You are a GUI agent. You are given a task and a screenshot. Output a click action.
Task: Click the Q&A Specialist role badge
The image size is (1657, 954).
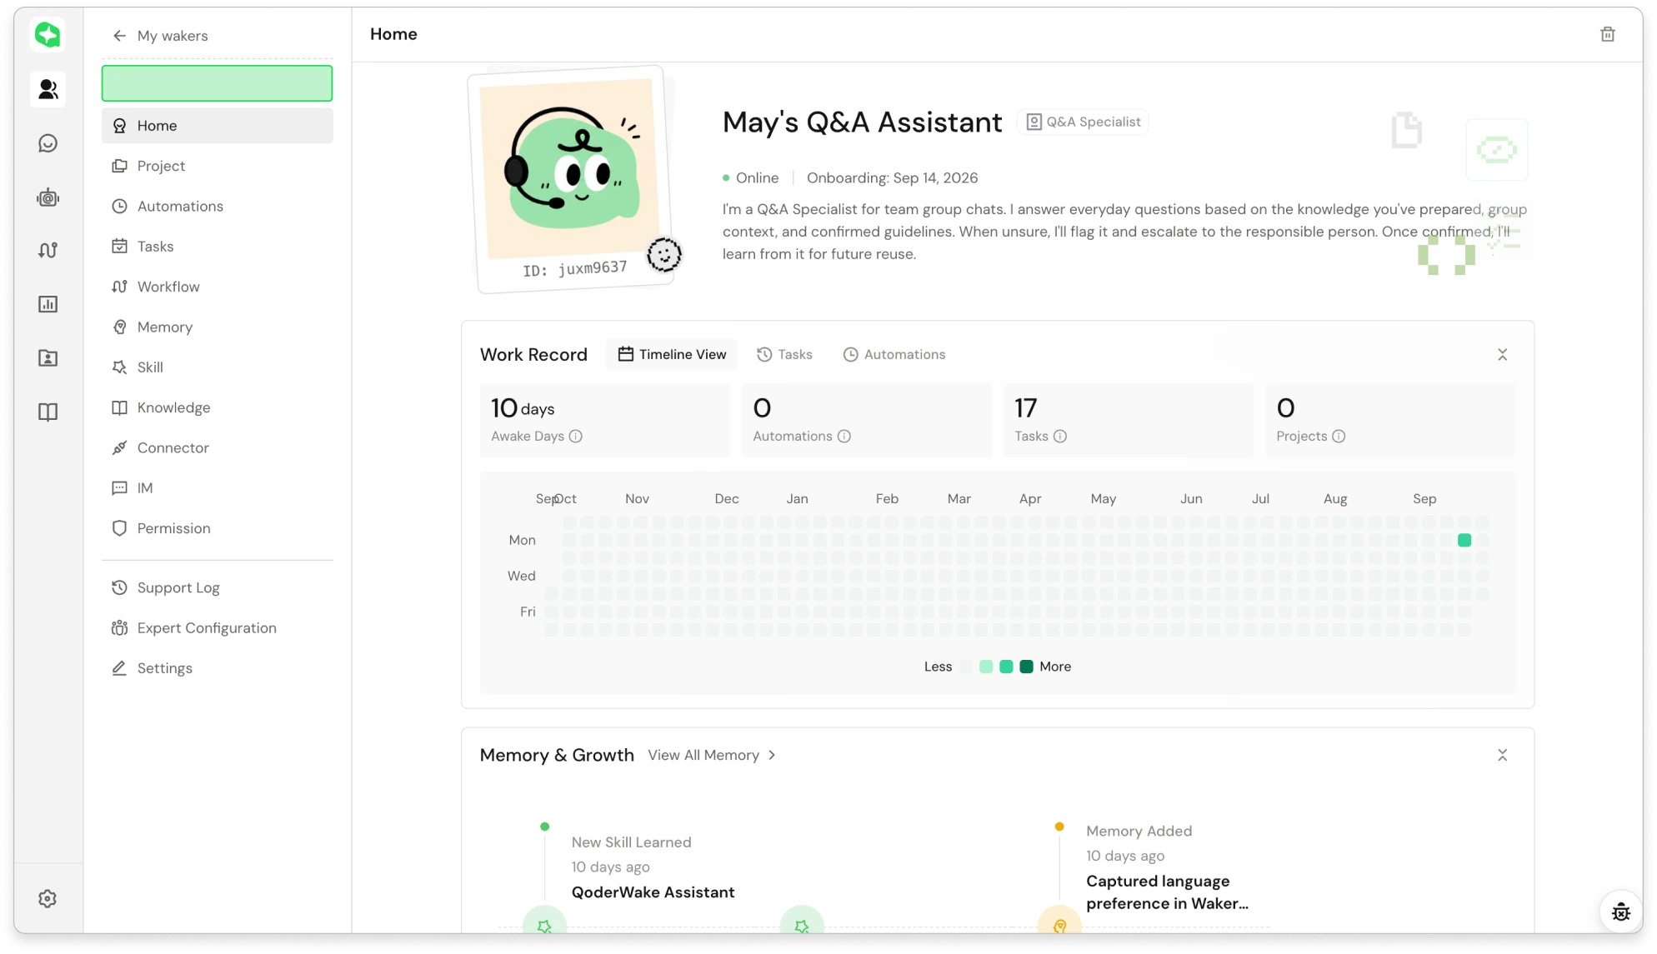tap(1082, 122)
